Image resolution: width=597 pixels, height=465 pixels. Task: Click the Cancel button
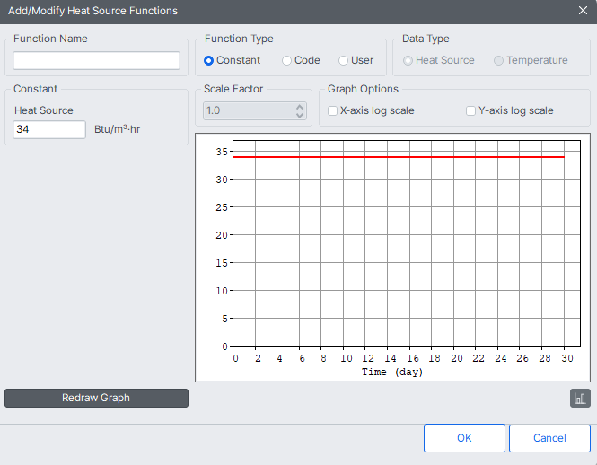549,438
